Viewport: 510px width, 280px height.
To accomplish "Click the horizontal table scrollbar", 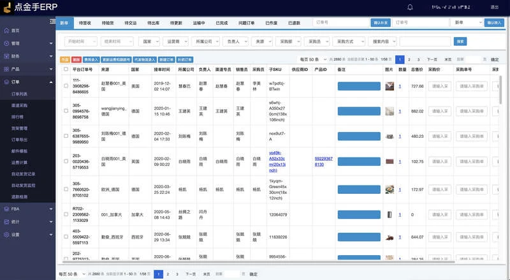I will (x=258, y=262).
